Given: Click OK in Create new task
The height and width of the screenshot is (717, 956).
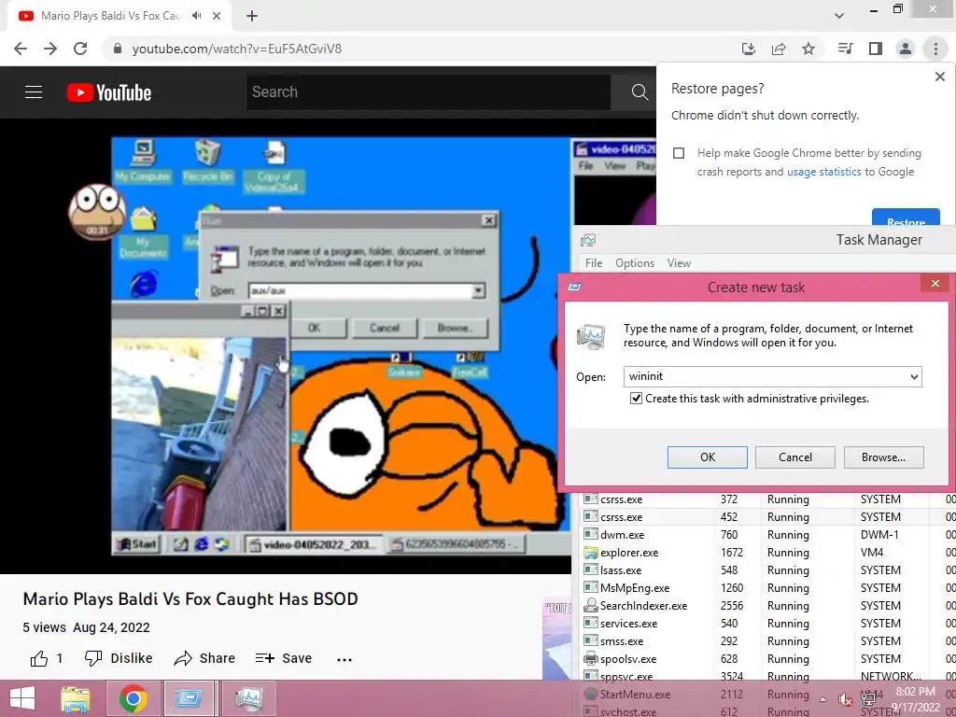Looking at the screenshot, I should tap(708, 457).
